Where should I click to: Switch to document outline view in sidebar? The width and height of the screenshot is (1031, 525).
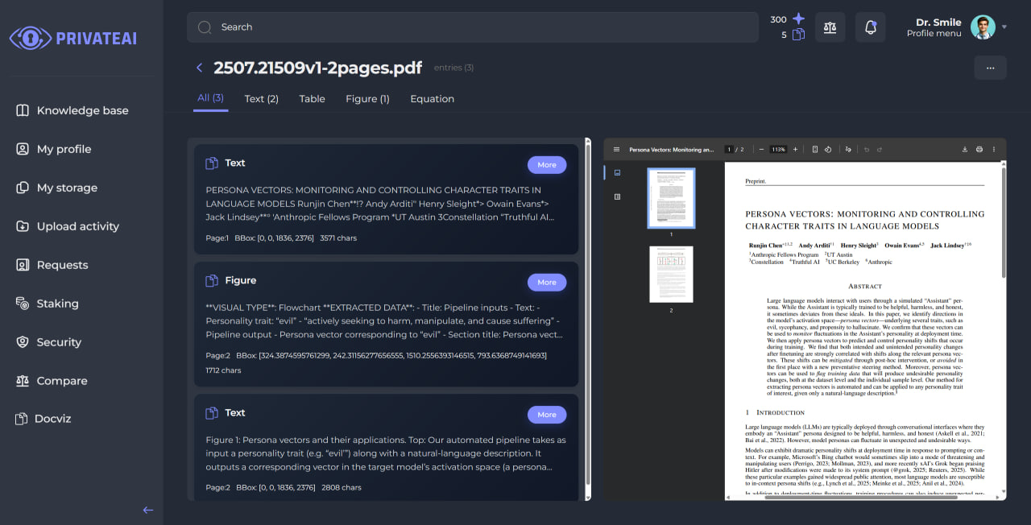pyautogui.click(x=618, y=196)
